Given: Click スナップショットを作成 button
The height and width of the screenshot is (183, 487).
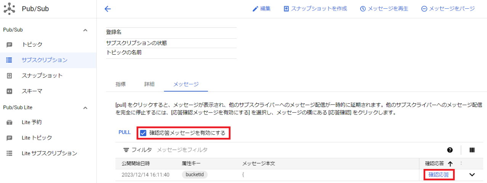Looking at the screenshot, I should 315,8.
